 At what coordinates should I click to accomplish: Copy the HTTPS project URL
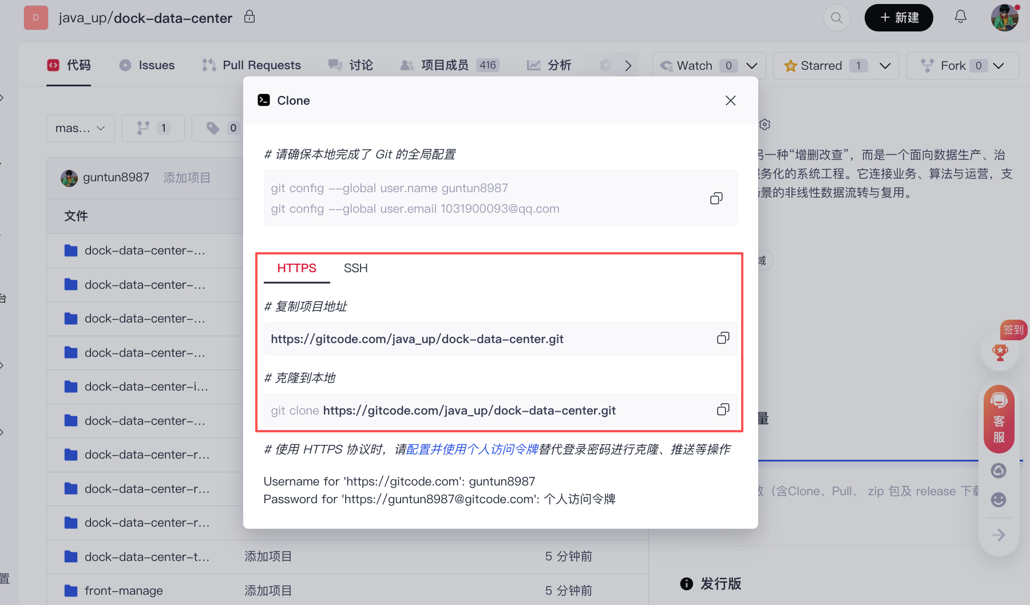click(x=723, y=339)
